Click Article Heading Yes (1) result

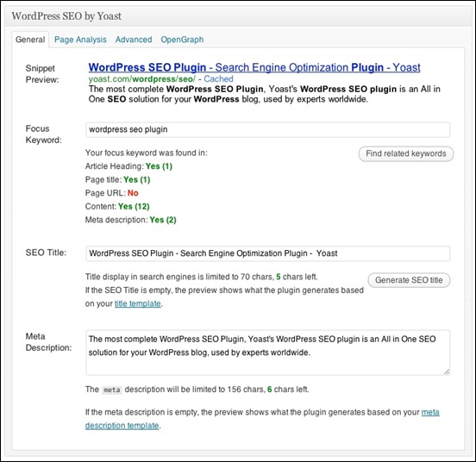(x=159, y=166)
